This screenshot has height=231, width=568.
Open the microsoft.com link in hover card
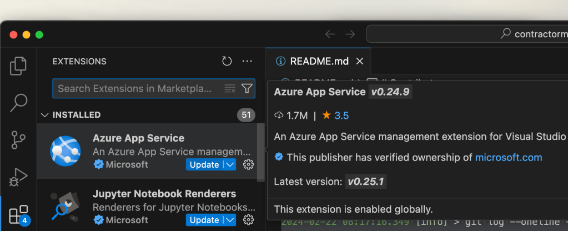tap(509, 158)
